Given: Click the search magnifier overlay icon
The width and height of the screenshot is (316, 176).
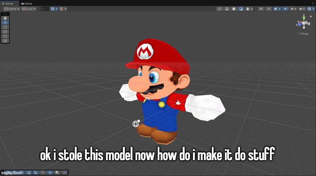Looking at the screenshot, I should click(43, 172).
